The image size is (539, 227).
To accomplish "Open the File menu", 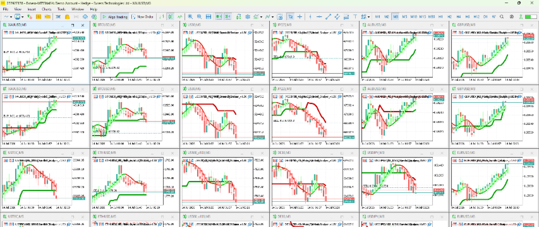I will coord(6,9).
